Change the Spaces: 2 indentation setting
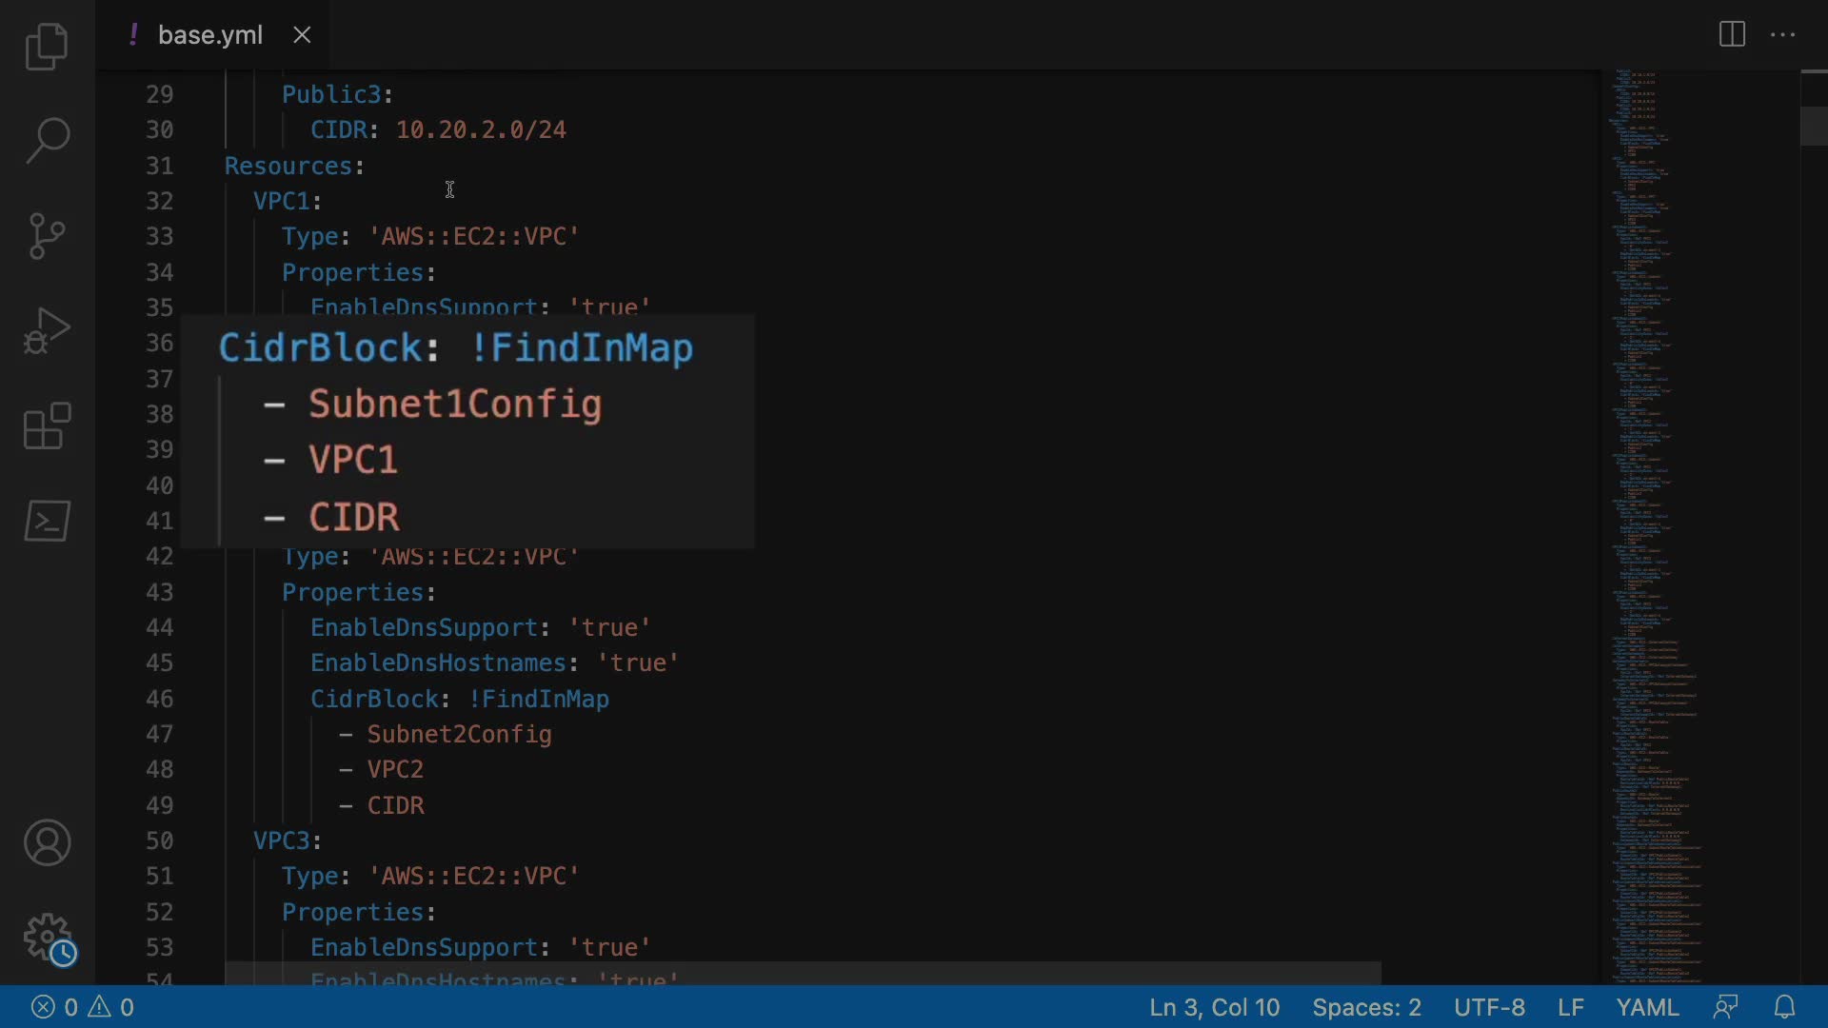 1366,1007
